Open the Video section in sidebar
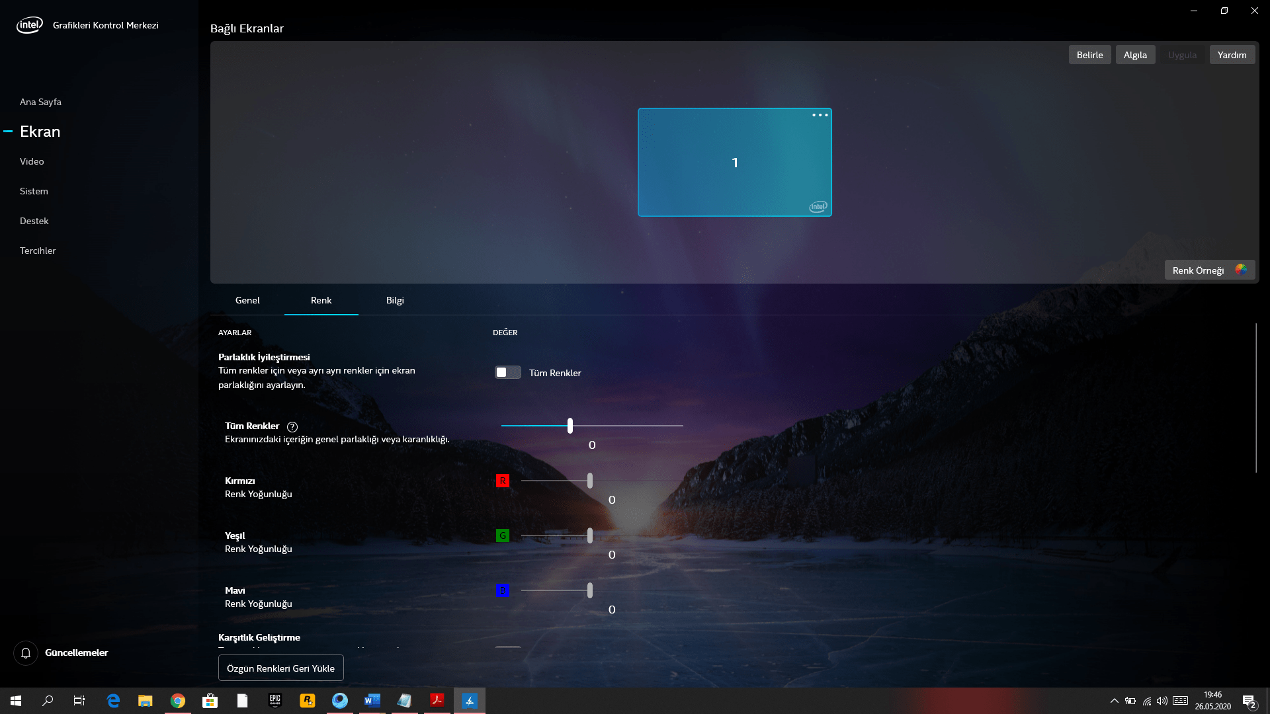This screenshot has width=1270, height=714. coord(32,161)
